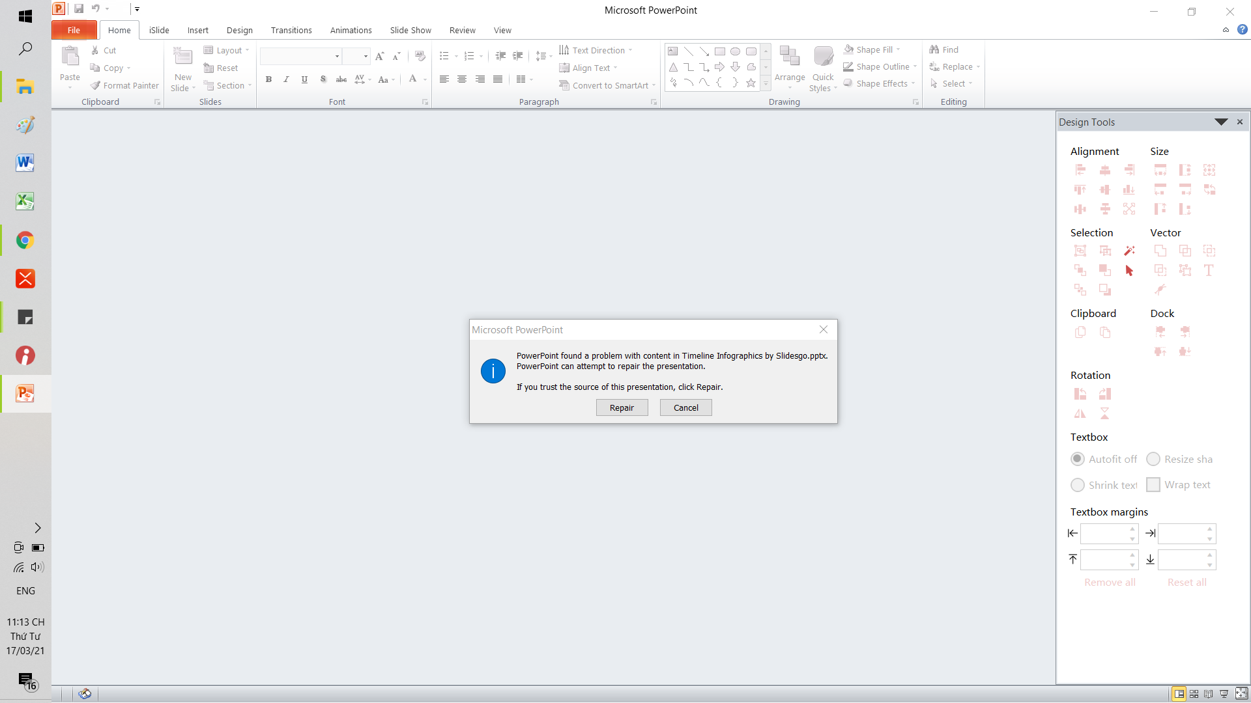Close the Design Tools pane
Screen dimensions: 1251x703
[x=1240, y=122]
